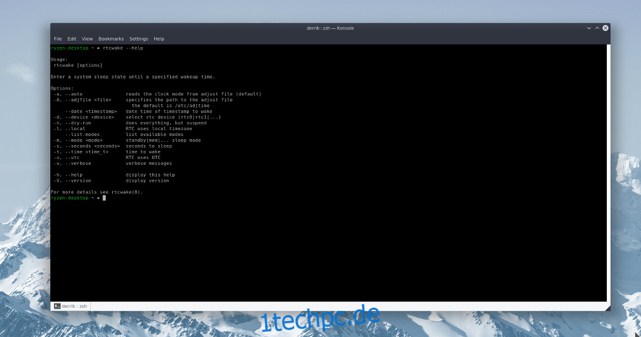
Task: Click the '-l, --local' option line
Action: (123, 129)
